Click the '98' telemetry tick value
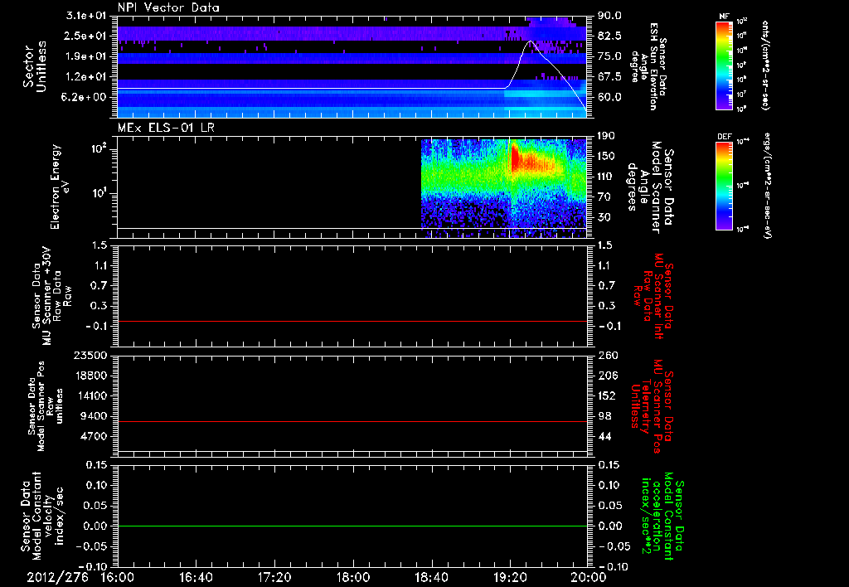 [x=604, y=416]
